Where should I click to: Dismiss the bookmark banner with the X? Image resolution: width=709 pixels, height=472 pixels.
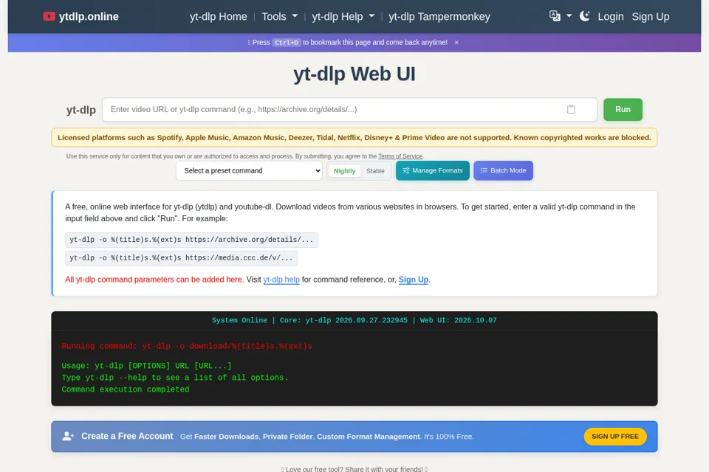coord(456,43)
